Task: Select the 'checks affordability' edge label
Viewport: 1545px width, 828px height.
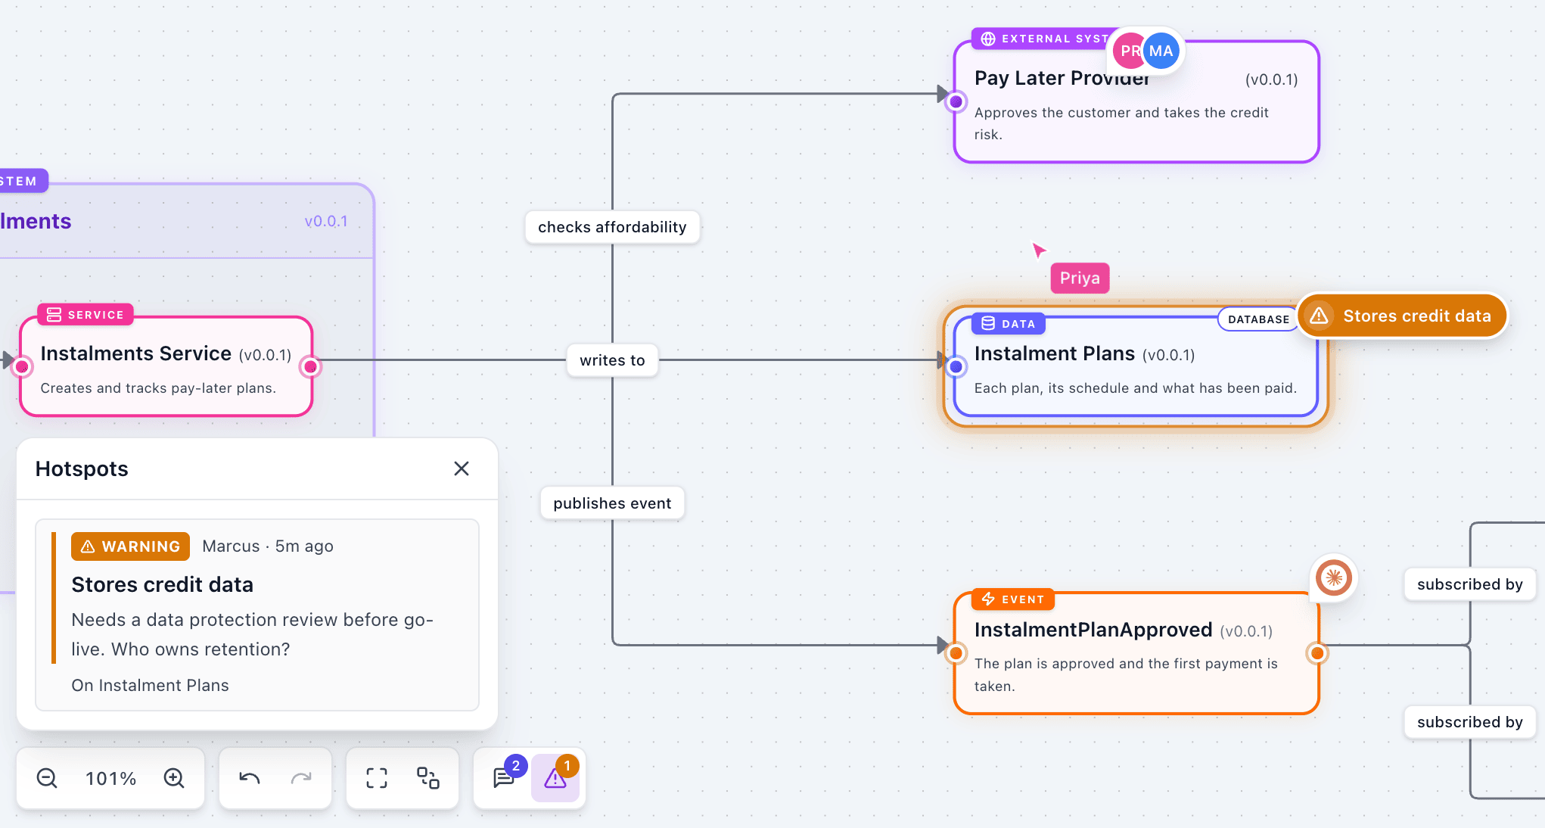Action: point(612,227)
